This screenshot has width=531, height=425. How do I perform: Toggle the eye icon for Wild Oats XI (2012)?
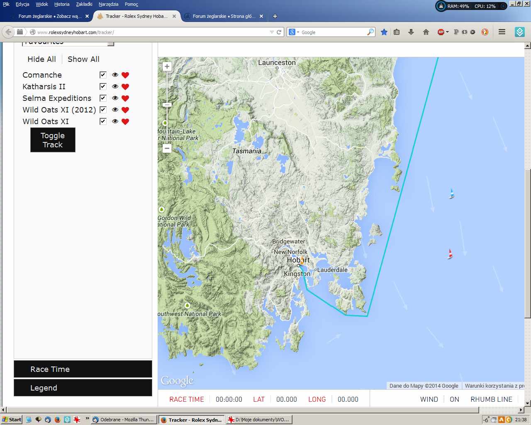coord(115,110)
